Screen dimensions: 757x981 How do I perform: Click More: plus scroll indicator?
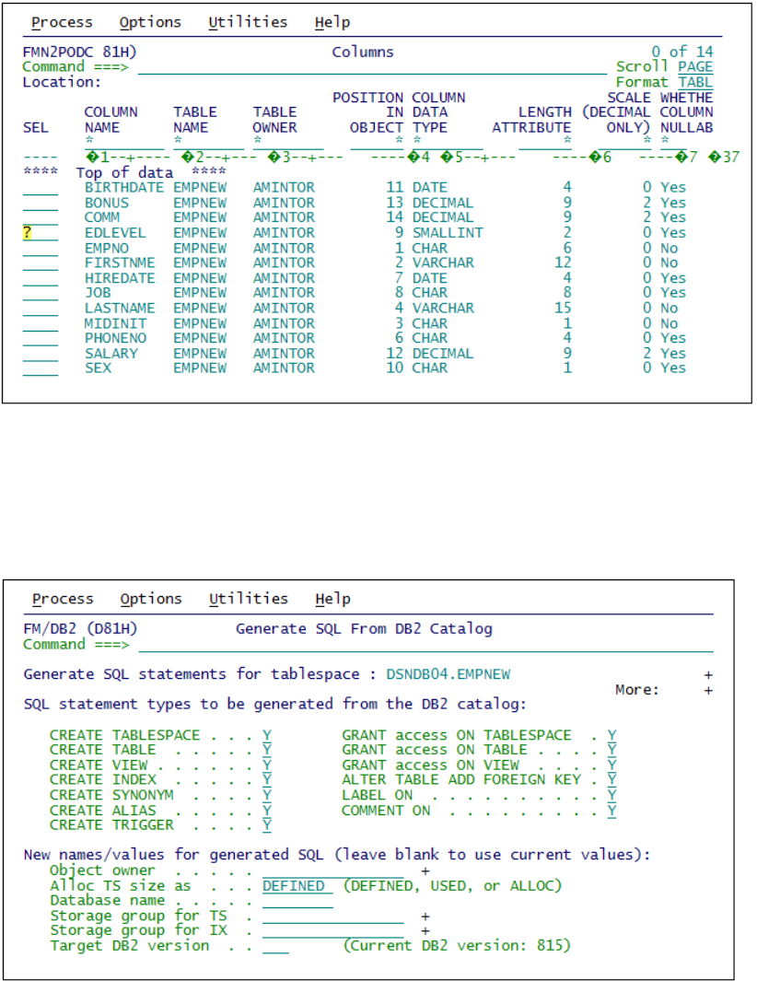pos(708,691)
